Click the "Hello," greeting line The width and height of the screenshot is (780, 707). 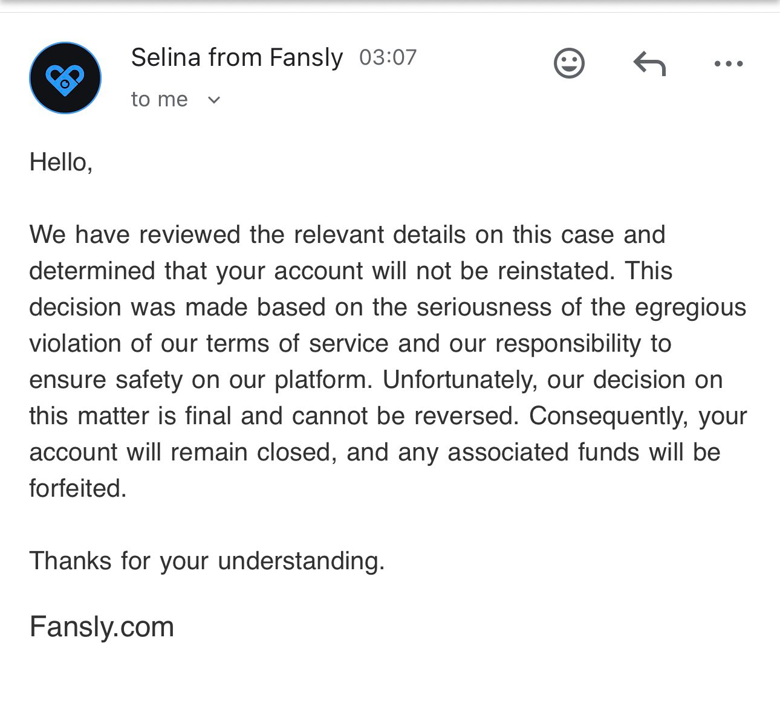tap(61, 162)
